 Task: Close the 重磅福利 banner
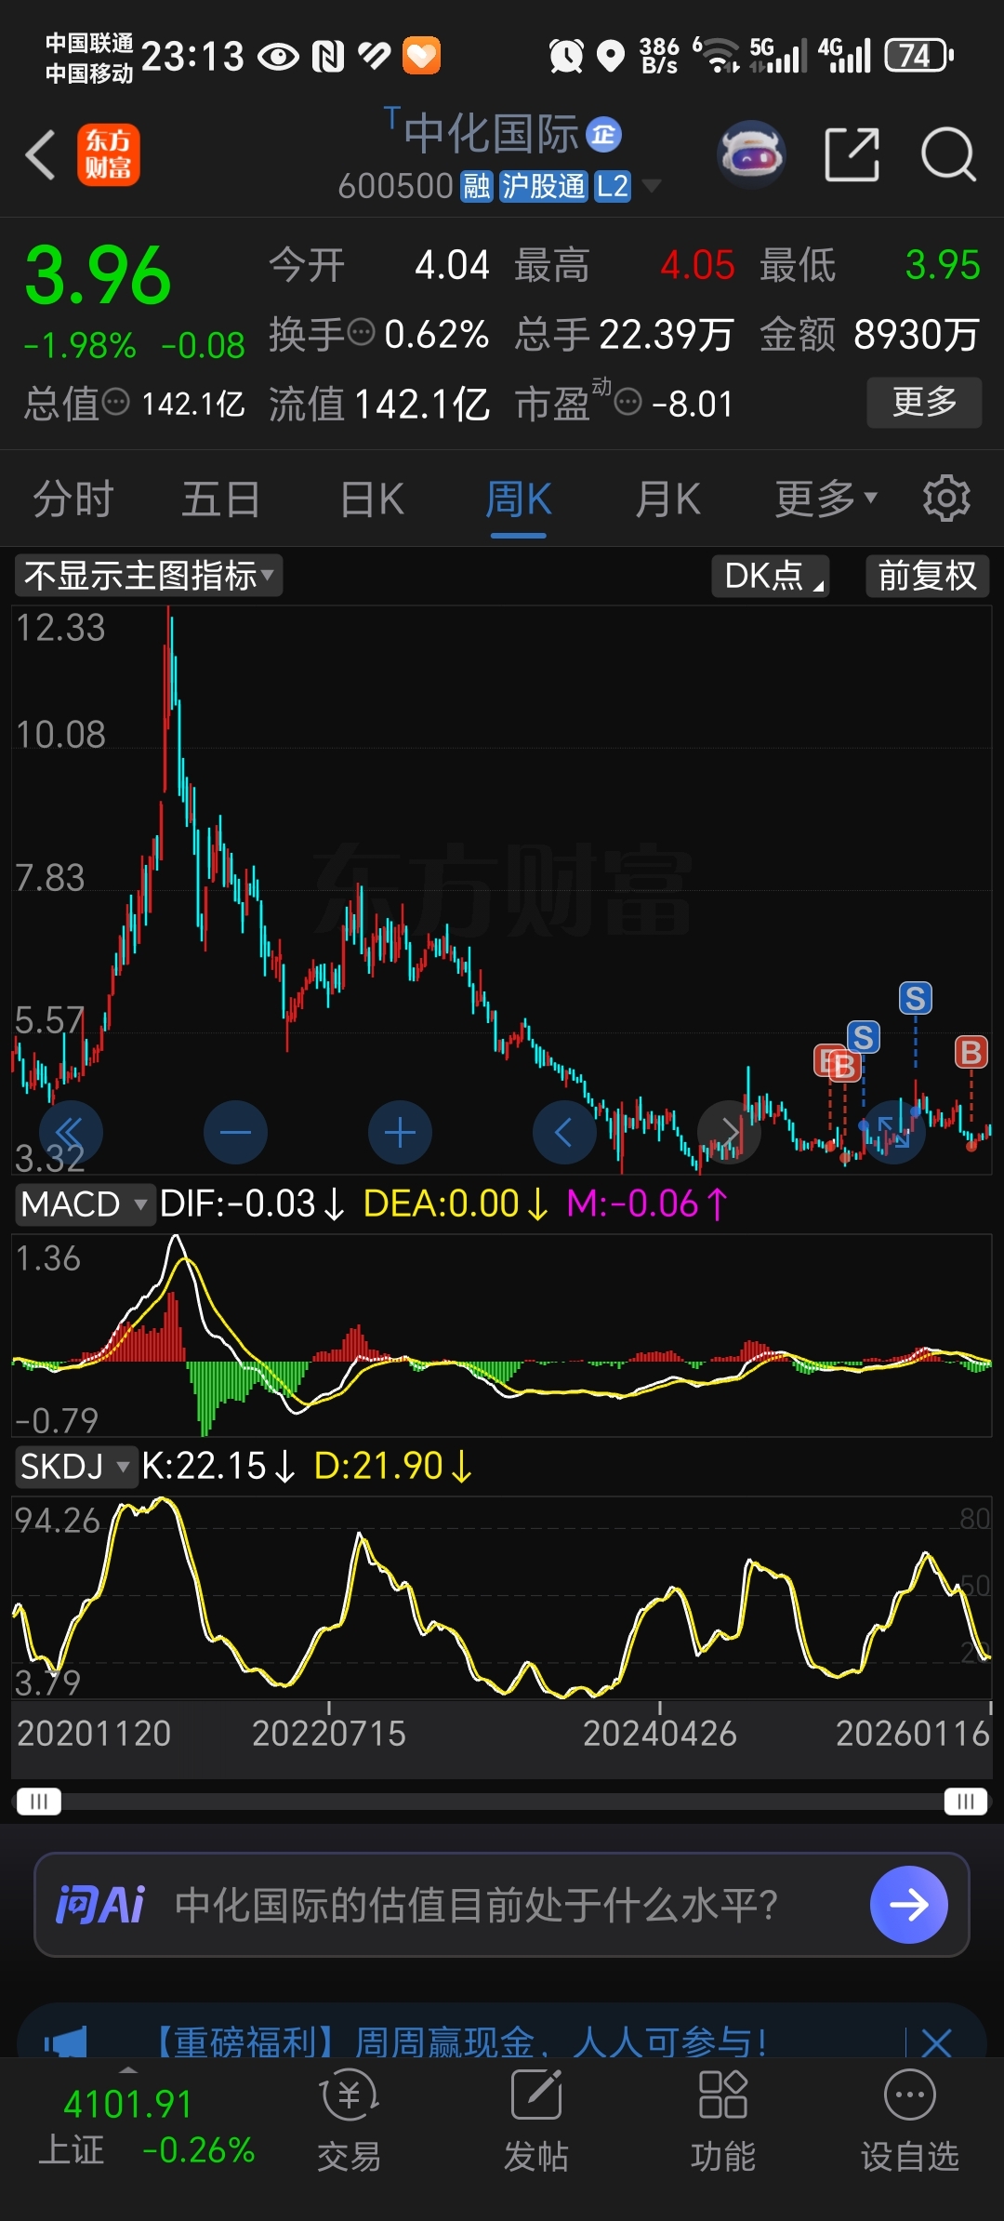tap(936, 2043)
